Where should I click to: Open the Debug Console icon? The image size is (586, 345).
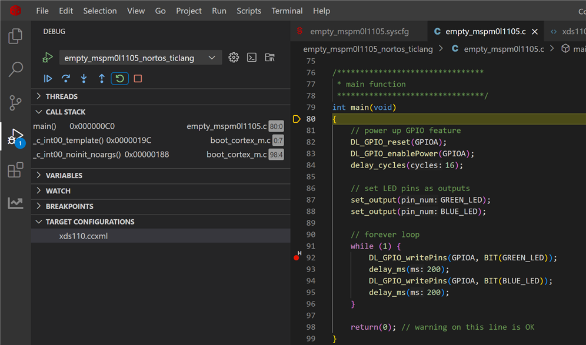[251, 58]
